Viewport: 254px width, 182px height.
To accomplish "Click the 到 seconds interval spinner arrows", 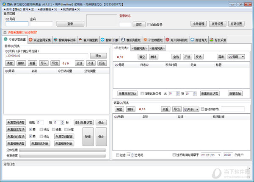I will 63,123.
